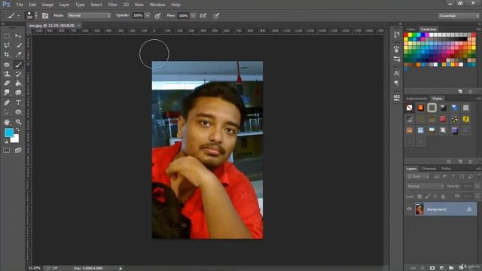The height and width of the screenshot is (271, 482).
Task: Toggle pressure for opacity in the options bar
Action: [157, 16]
